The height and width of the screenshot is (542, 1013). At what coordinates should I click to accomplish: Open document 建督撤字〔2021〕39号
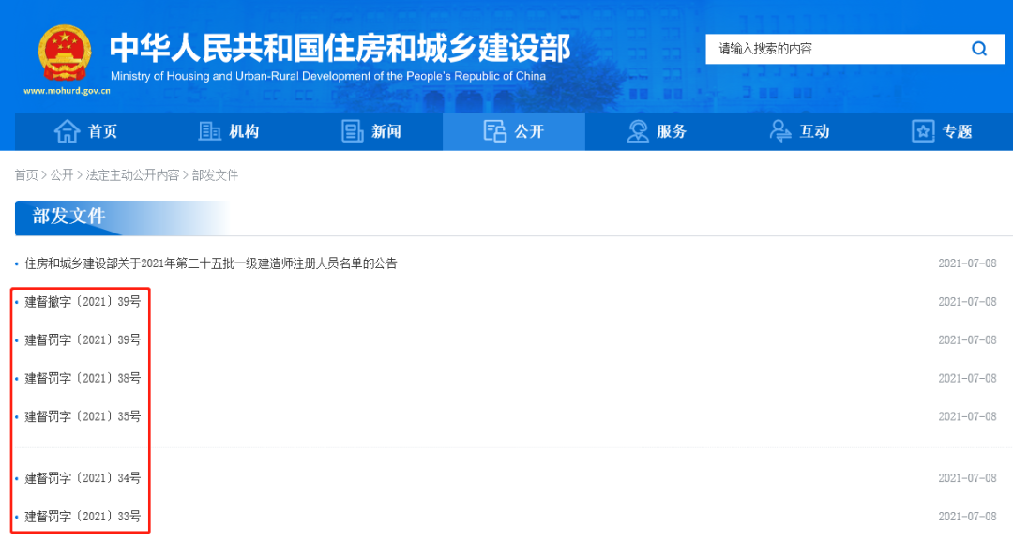[83, 302]
